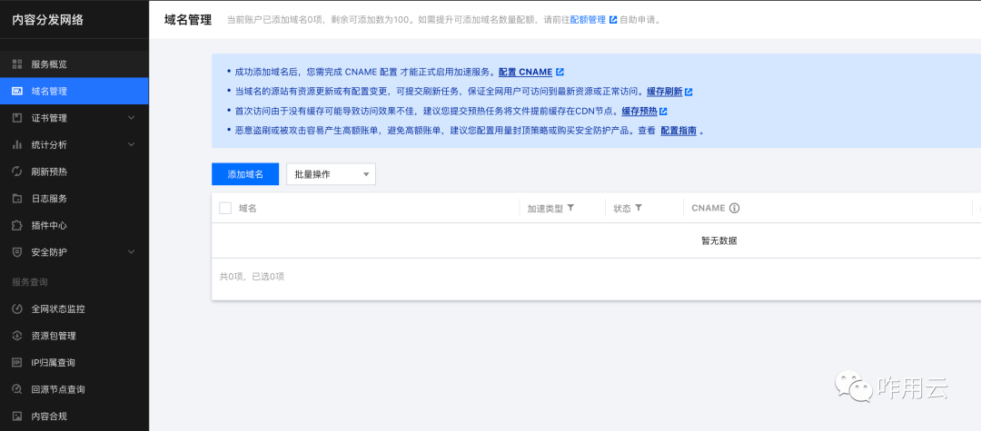Screen dimensions: 981x431
Task: Click the 内容分发网络 sidebar title
Action: [47, 19]
